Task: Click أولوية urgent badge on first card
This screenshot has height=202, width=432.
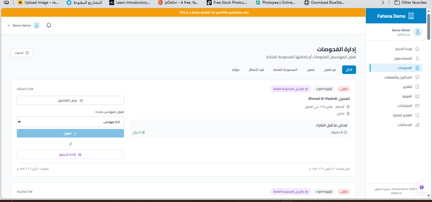Action: click(x=324, y=89)
